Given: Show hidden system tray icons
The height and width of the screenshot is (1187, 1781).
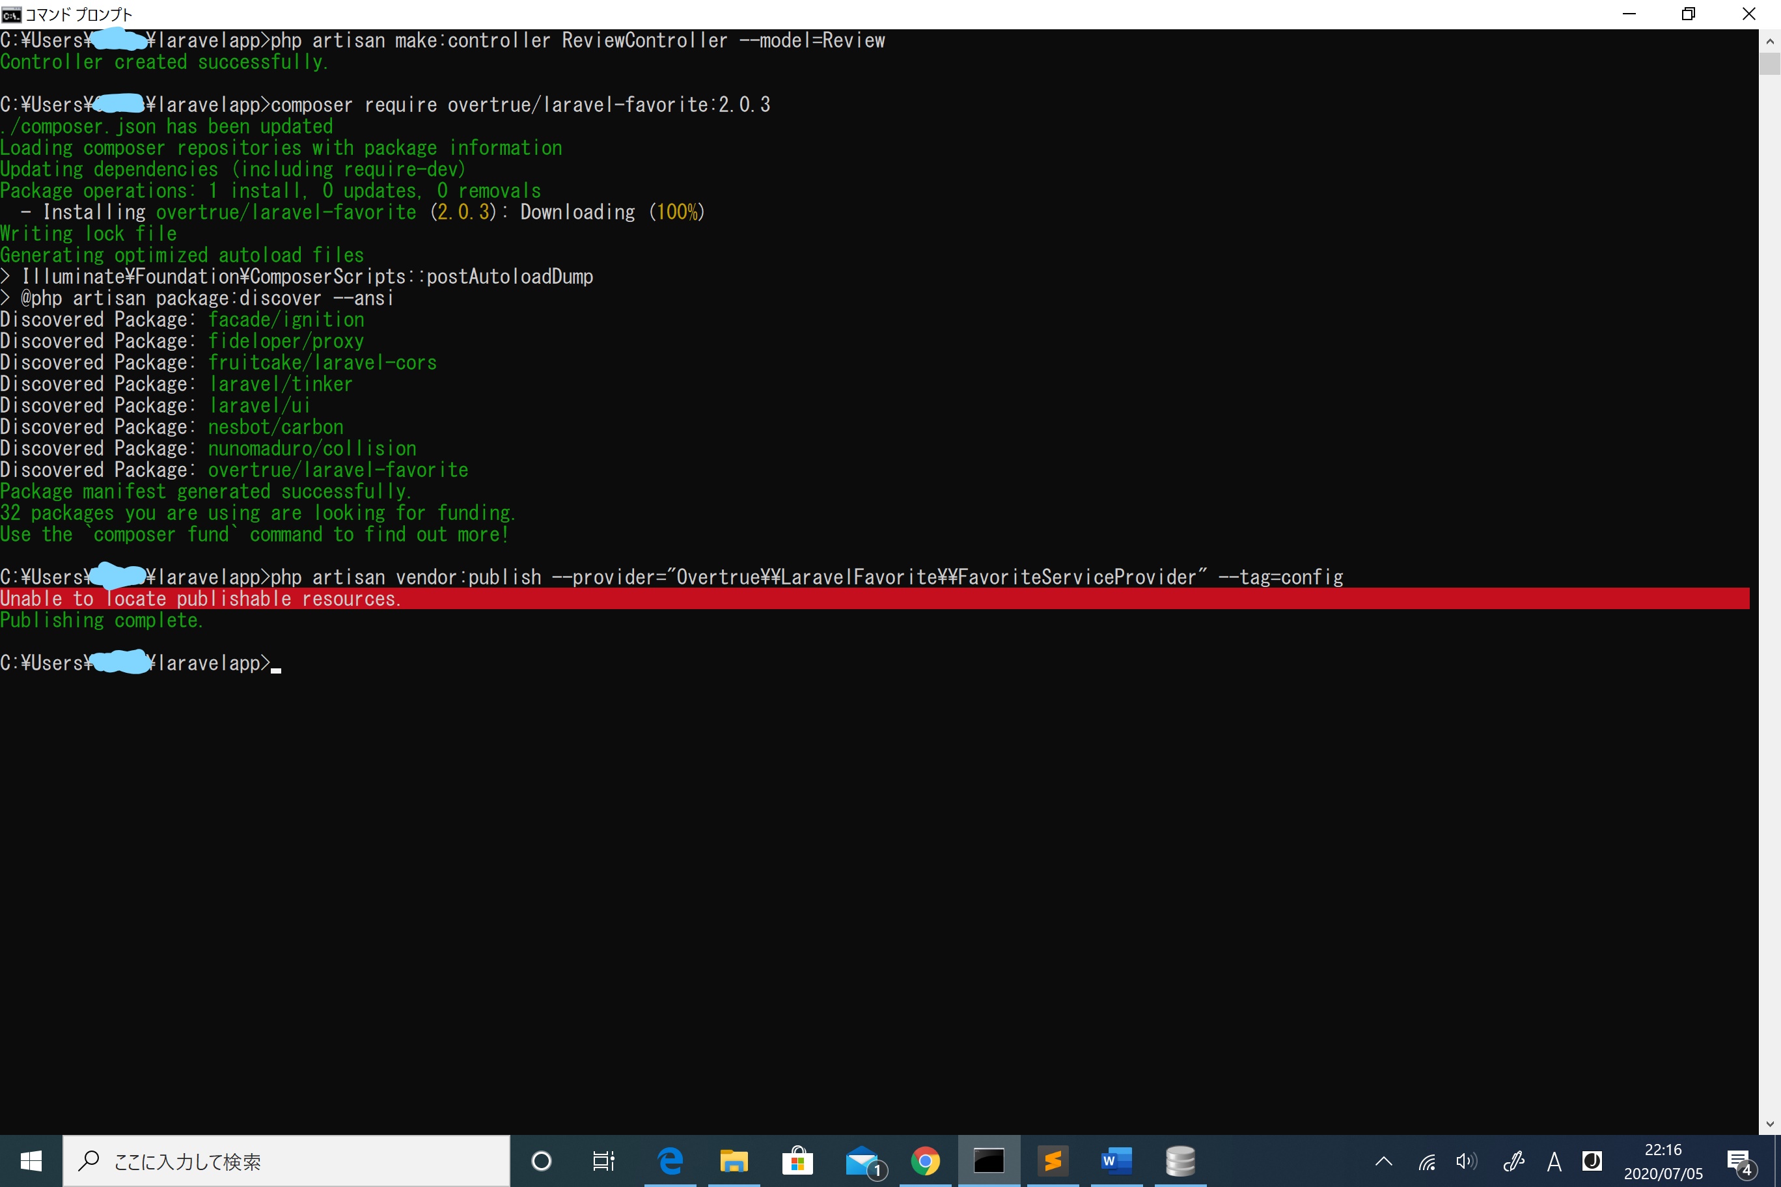Looking at the screenshot, I should pos(1383,1160).
